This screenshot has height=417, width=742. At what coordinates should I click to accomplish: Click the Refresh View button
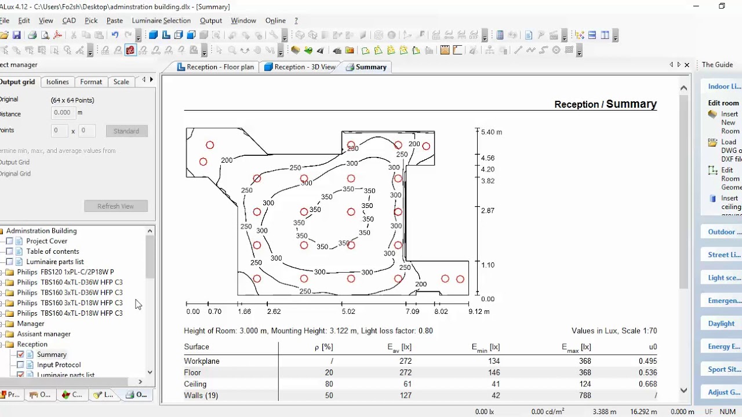click(x=115, y=206)
